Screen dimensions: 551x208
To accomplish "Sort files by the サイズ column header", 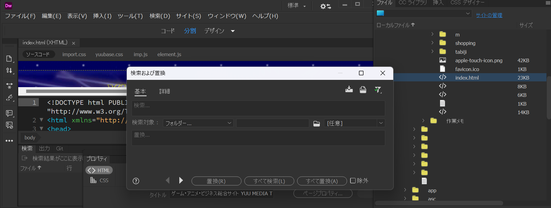I will 526,25.
